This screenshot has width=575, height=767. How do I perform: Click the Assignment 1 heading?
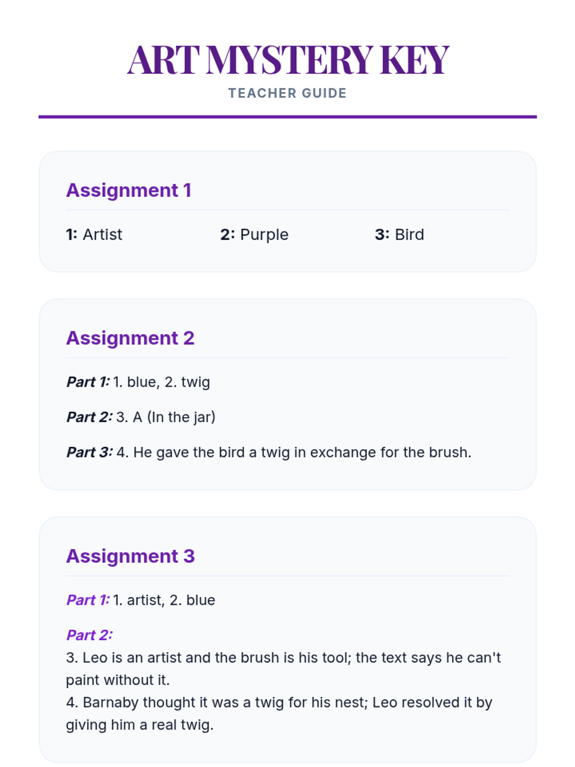128,190
